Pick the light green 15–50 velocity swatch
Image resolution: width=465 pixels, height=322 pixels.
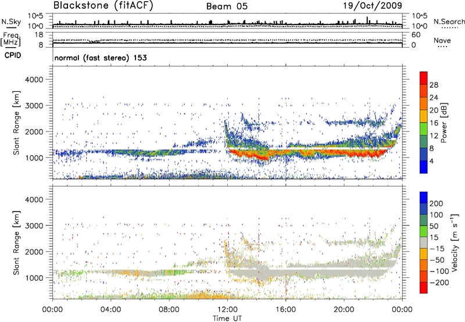point(424,231)
